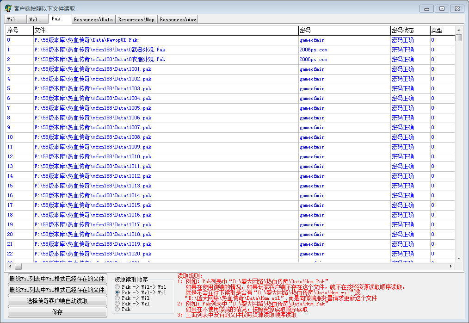Viewport: 469px width, 323px height.
Task: Go to the Resources\Wav tab
Action: click(x=178, y=19)
